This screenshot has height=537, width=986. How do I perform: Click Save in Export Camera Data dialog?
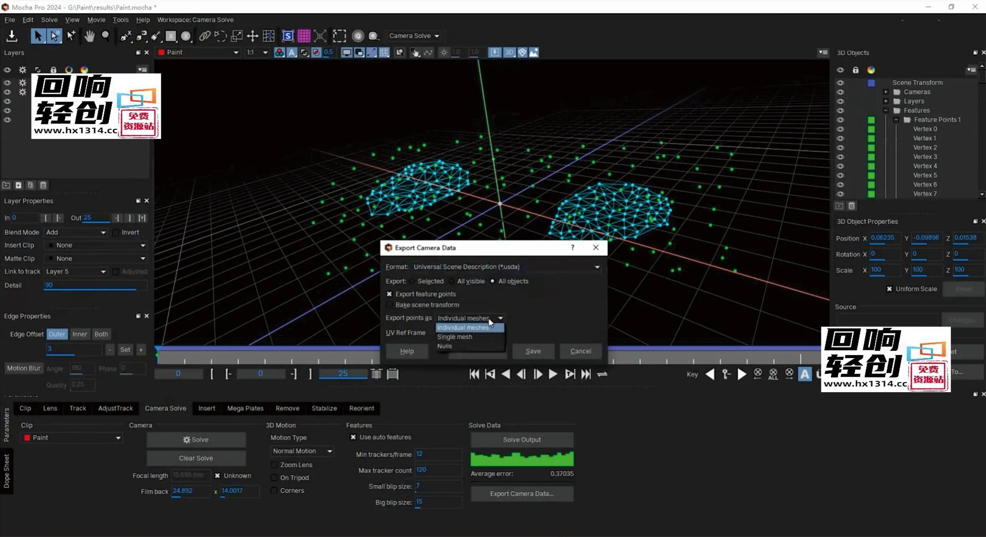pos(533,351)
